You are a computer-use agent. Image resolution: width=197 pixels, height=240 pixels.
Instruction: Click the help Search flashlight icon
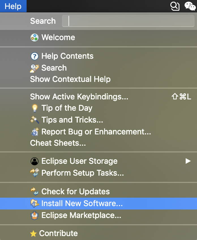(x=35, y=68)
